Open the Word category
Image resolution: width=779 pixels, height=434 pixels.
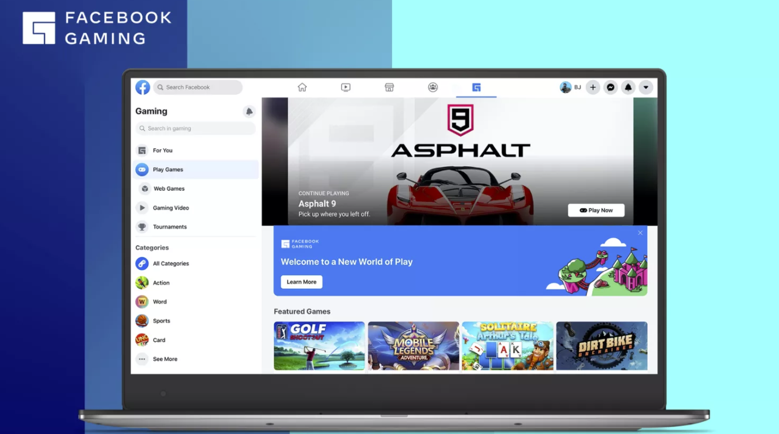point(195,302)
